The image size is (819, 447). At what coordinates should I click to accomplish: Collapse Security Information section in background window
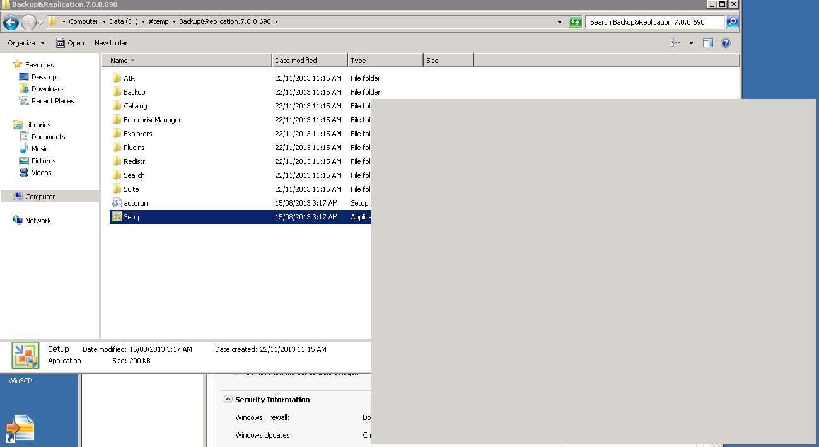click(x=228, y=400)
